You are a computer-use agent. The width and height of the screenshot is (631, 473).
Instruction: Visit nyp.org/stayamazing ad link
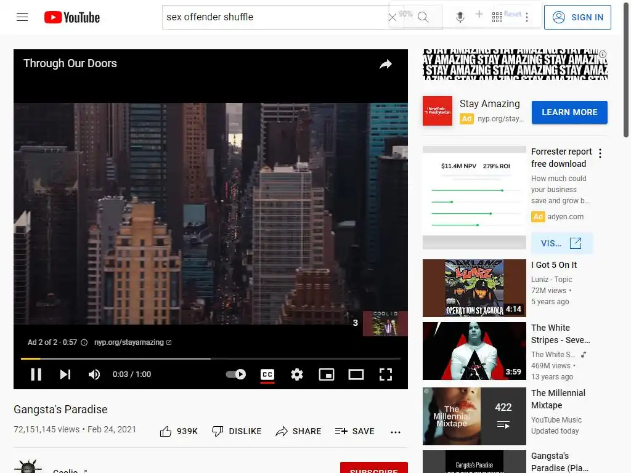click(x=133, y=342)
